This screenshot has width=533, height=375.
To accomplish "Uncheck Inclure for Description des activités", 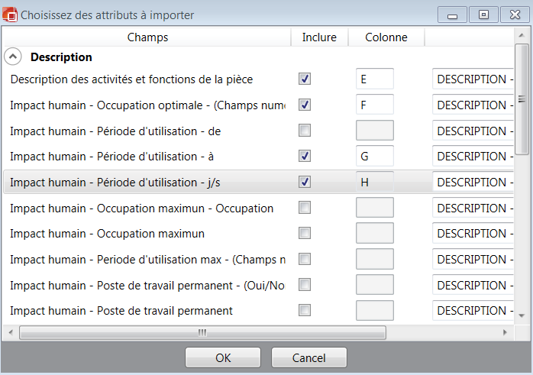I will (x=305, y=79).
